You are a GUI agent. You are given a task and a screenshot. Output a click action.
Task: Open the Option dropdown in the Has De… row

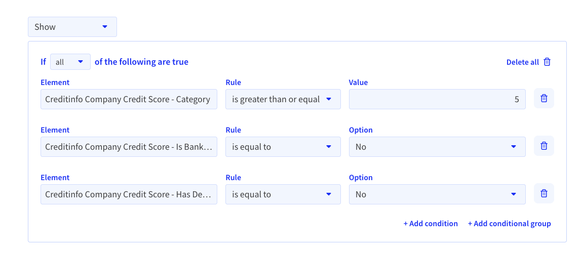[x=437, y=194]
